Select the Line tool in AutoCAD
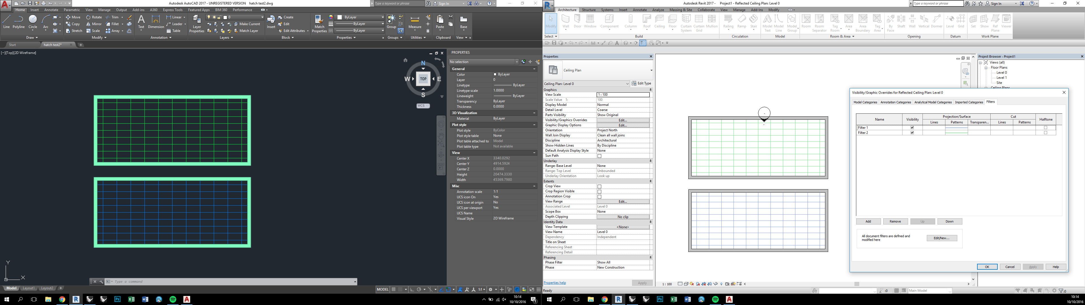The image size is (1085, 305). [6, 21]
